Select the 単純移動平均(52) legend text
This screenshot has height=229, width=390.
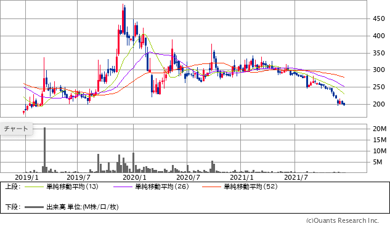[251, 187]
